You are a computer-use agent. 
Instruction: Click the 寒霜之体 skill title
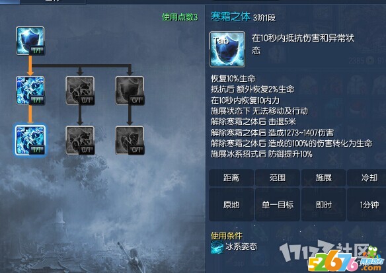[231, 17]
